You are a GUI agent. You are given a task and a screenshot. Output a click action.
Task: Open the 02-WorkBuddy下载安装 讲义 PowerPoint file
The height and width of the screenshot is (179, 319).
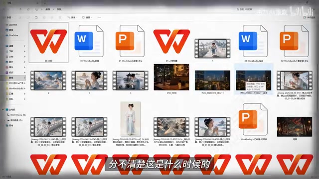click(295, 42)
